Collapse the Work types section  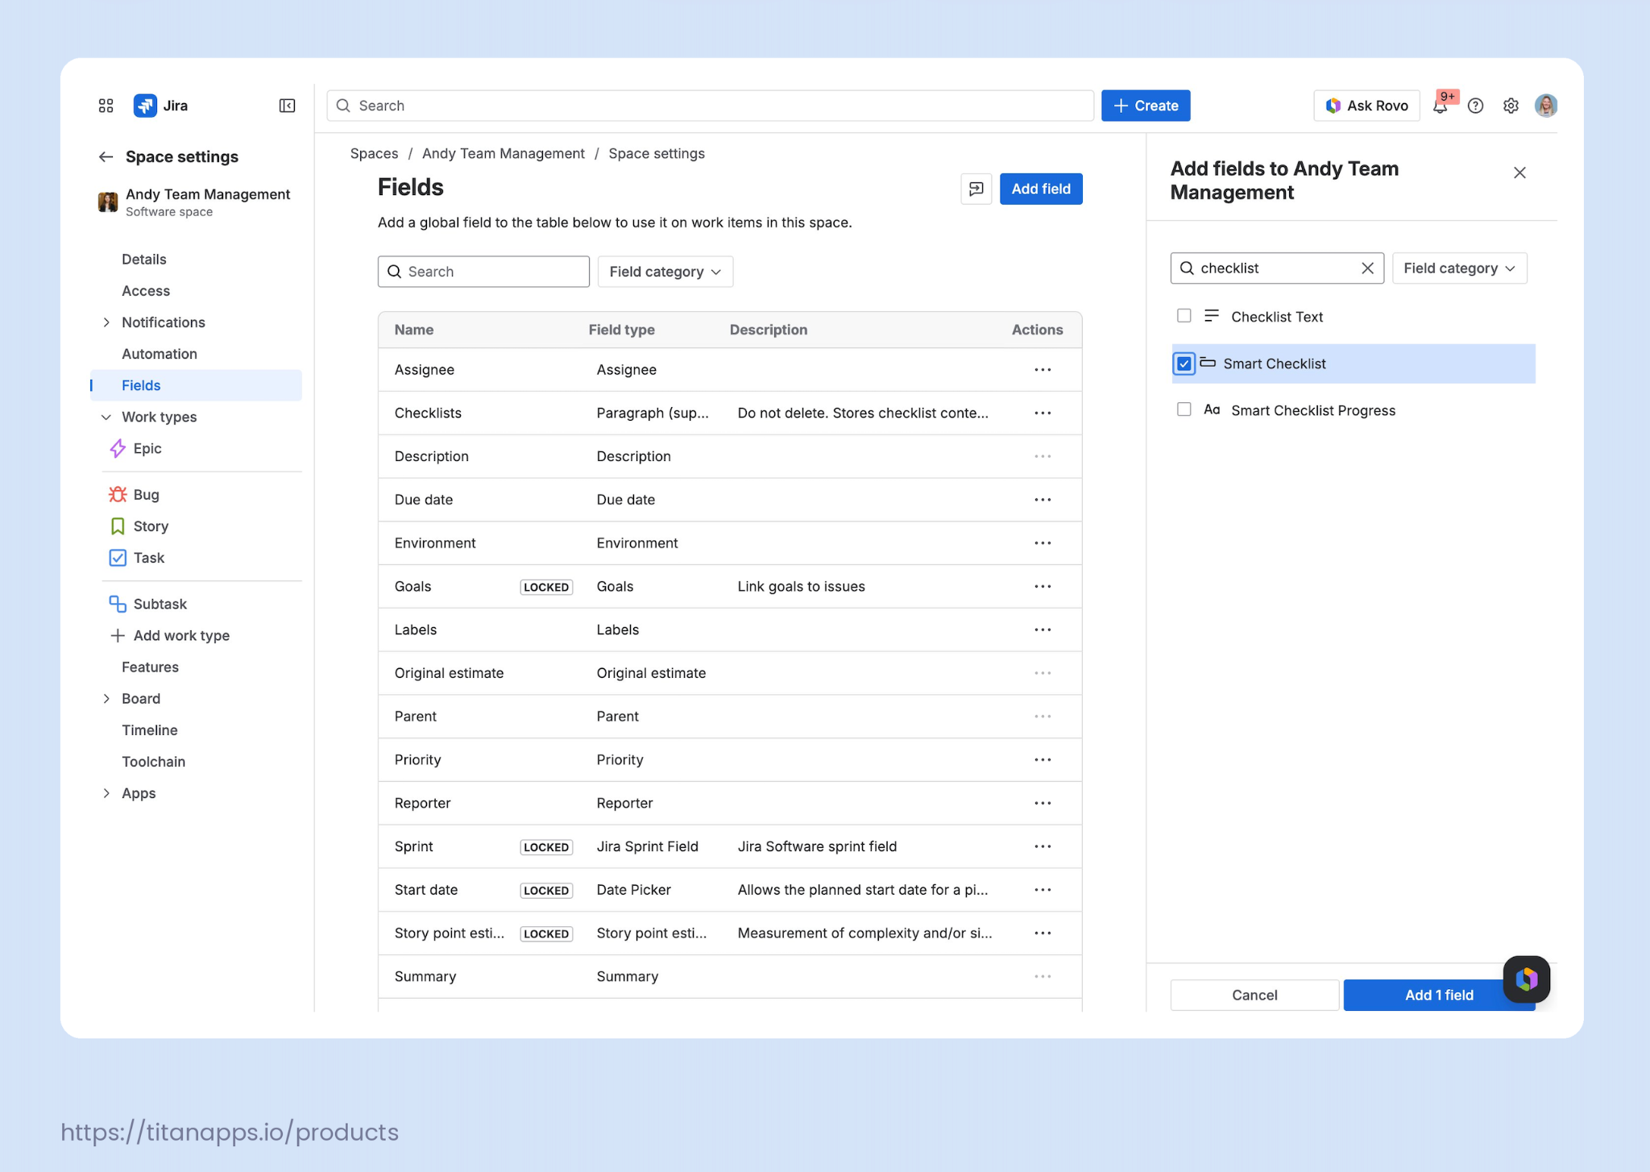click(106, 417)
